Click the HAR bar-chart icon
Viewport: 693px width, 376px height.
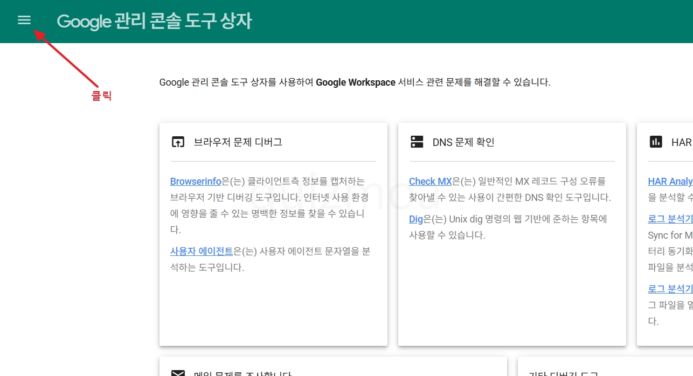(655, 142)
